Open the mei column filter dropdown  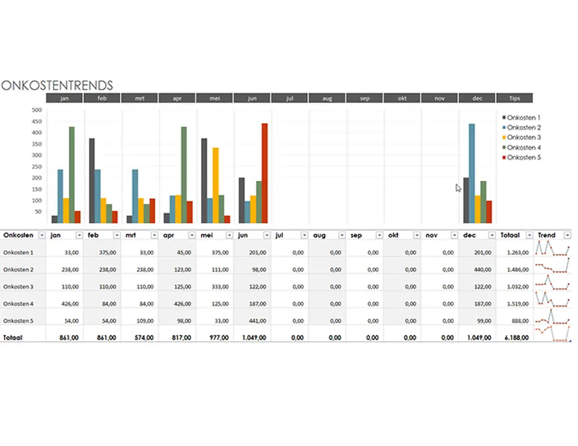tap(228, 235)
